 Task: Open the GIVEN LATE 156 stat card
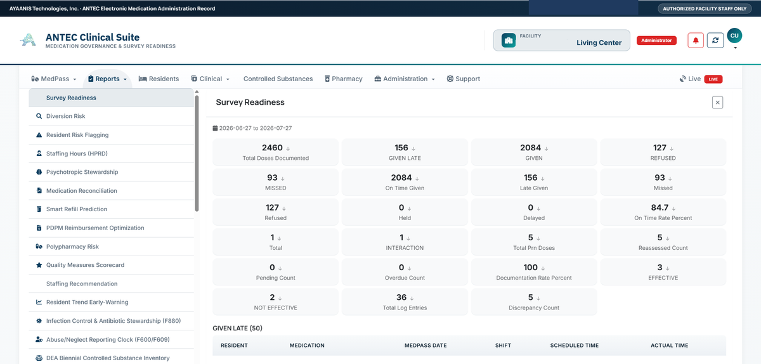(x=405, y=152)
